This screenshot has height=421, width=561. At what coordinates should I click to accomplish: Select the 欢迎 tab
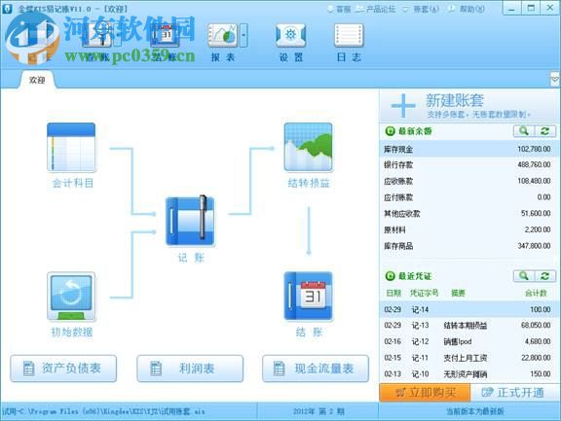(x=37, y=80)
